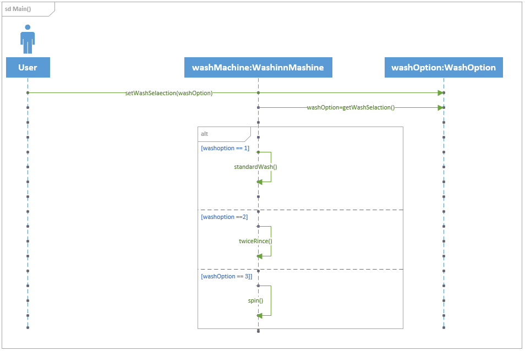
Task: Toggle selection of the [washoption == 1] guard
Action: [x=225, y=148]
